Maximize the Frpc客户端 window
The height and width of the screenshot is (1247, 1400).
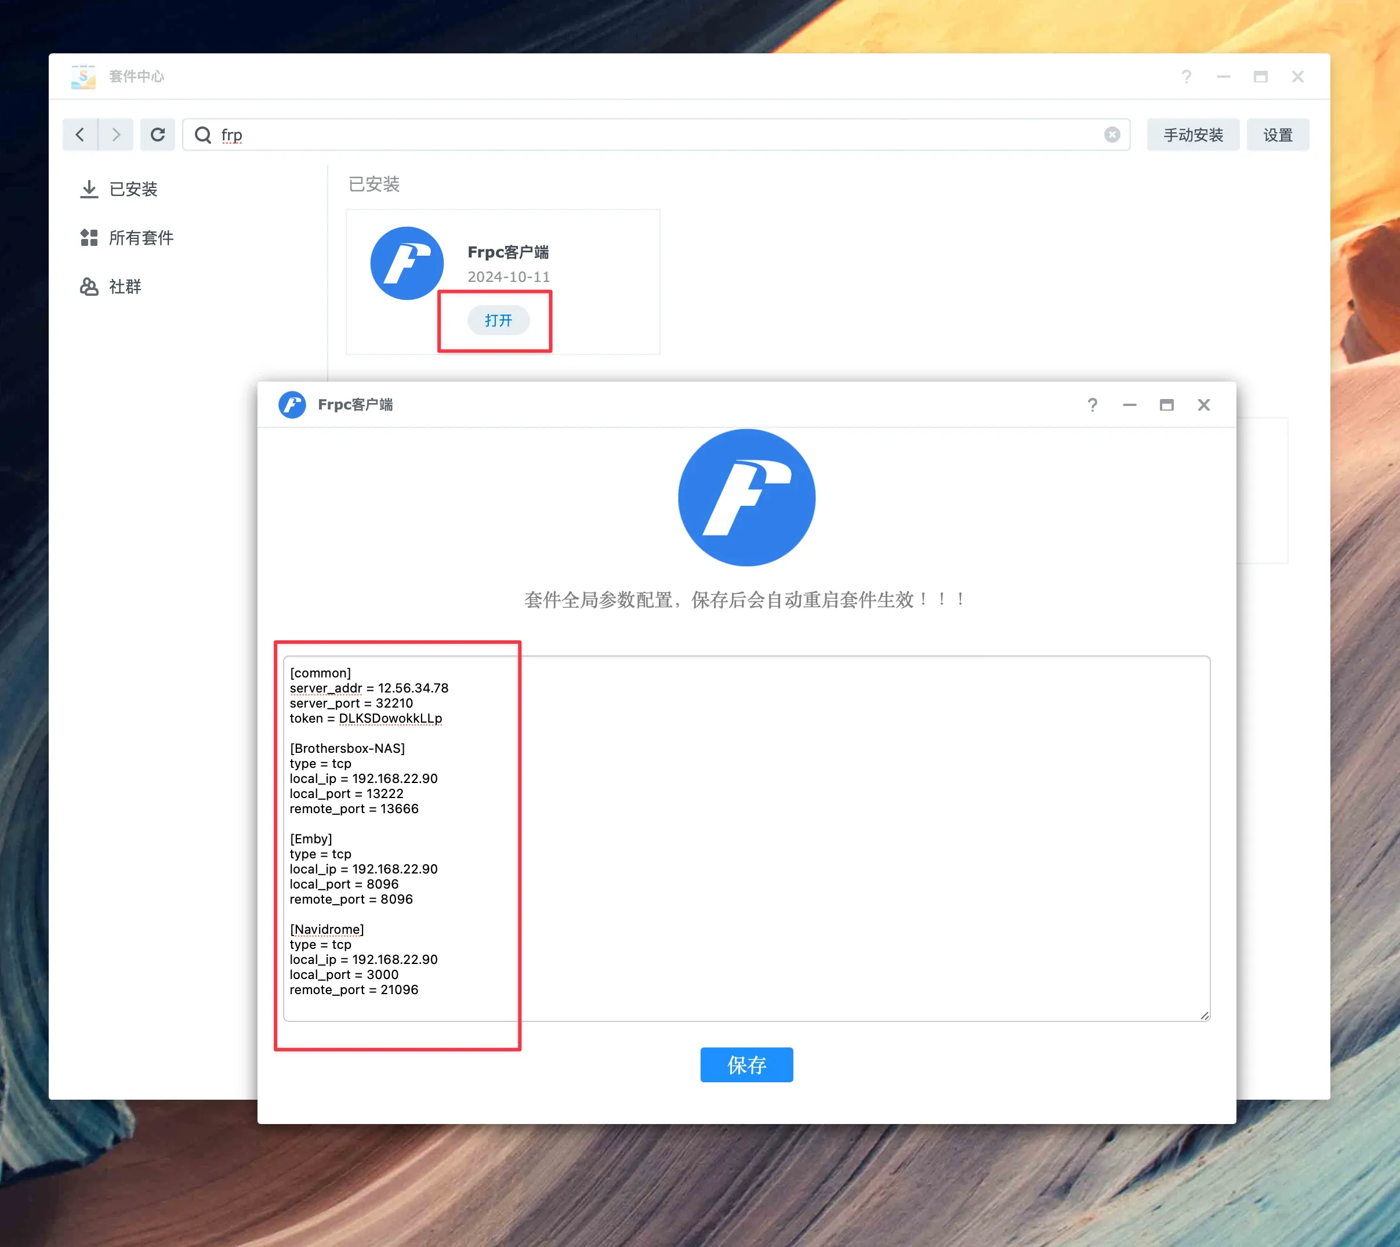click(x=1166, y=405)
